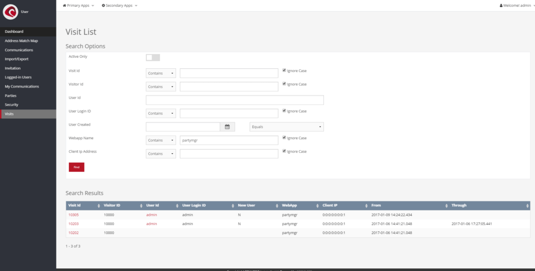535x271 pixels.
Task: Open the Visitor Id Contains dropdown
Action: (x=161, y=87)
